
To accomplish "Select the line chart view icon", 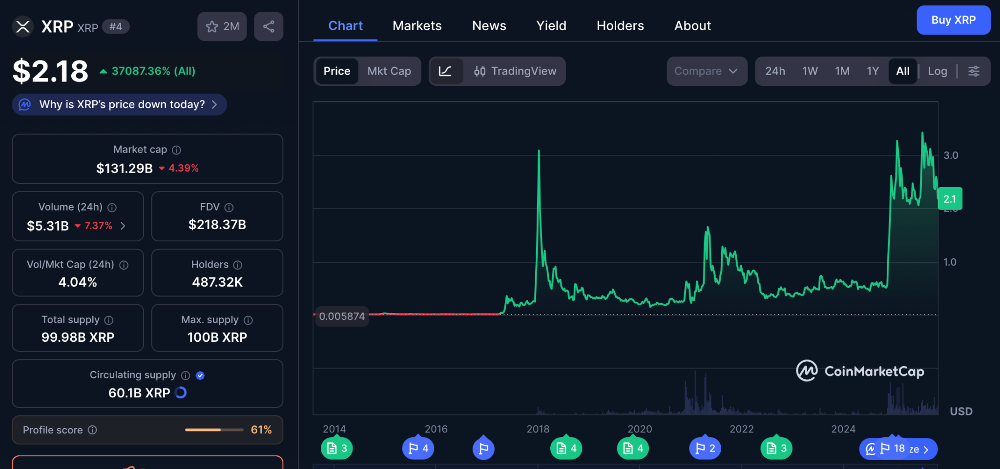I will click(x=445, y=71).
